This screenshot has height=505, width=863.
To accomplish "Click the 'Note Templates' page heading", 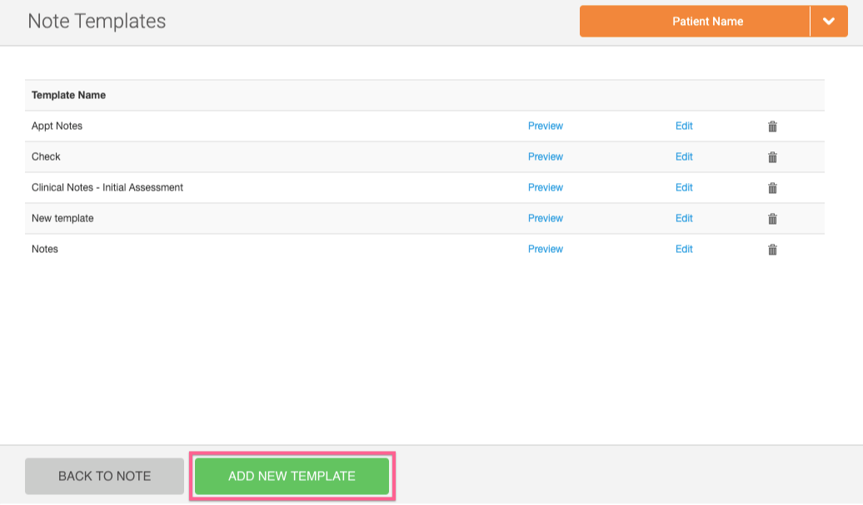I will click(x=97, y=21).
